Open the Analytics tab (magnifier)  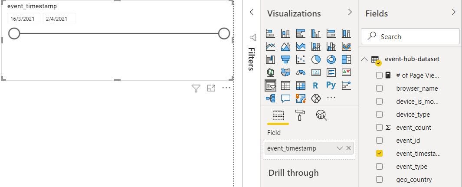point(321,115)
